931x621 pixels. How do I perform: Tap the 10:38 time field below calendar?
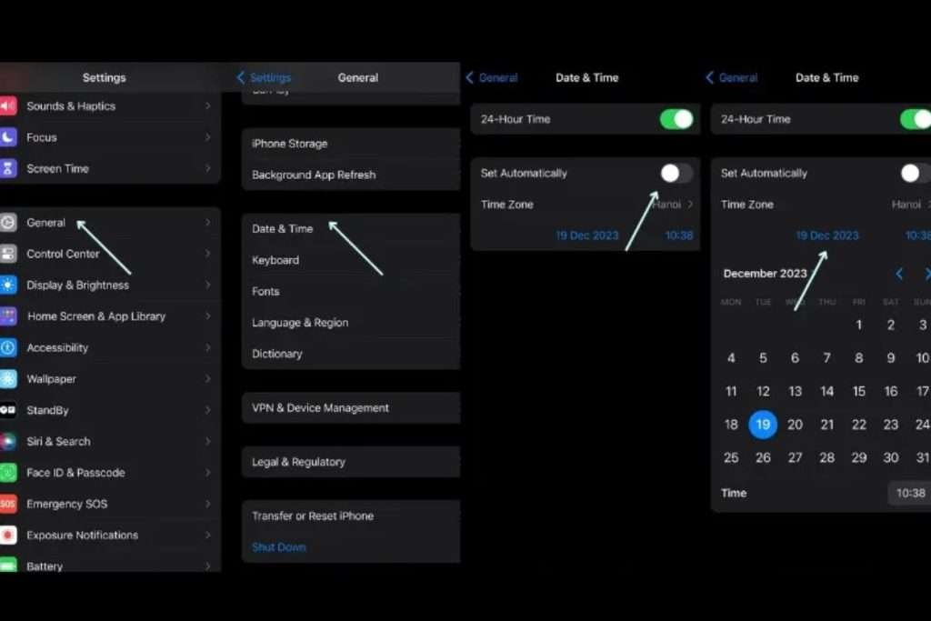909,493
